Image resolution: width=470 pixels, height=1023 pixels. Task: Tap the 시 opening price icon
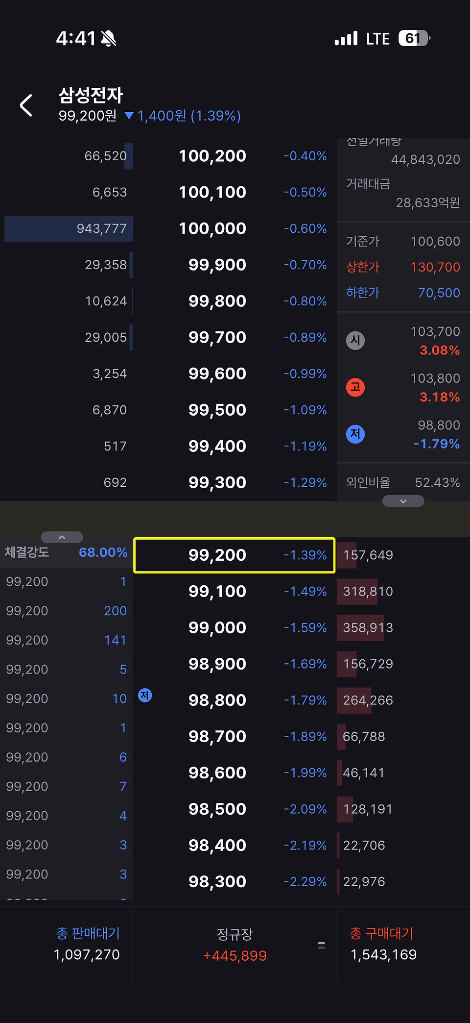(355, 341)
